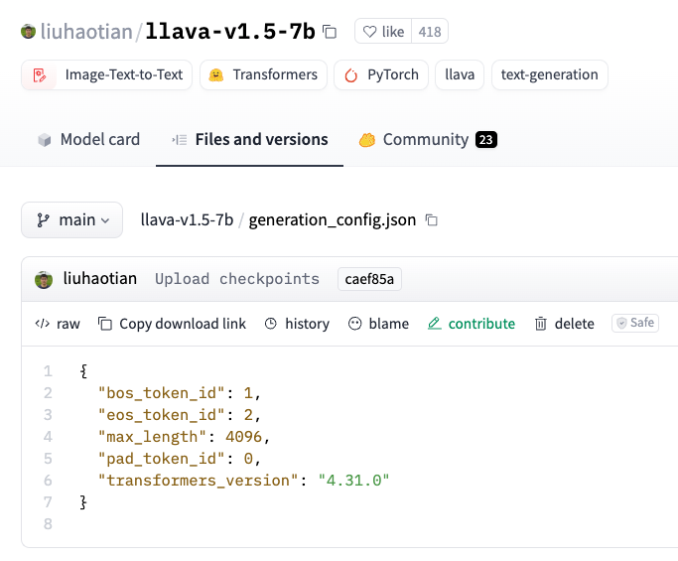Click Transformers hugging face emoji icon

(216, 74)
